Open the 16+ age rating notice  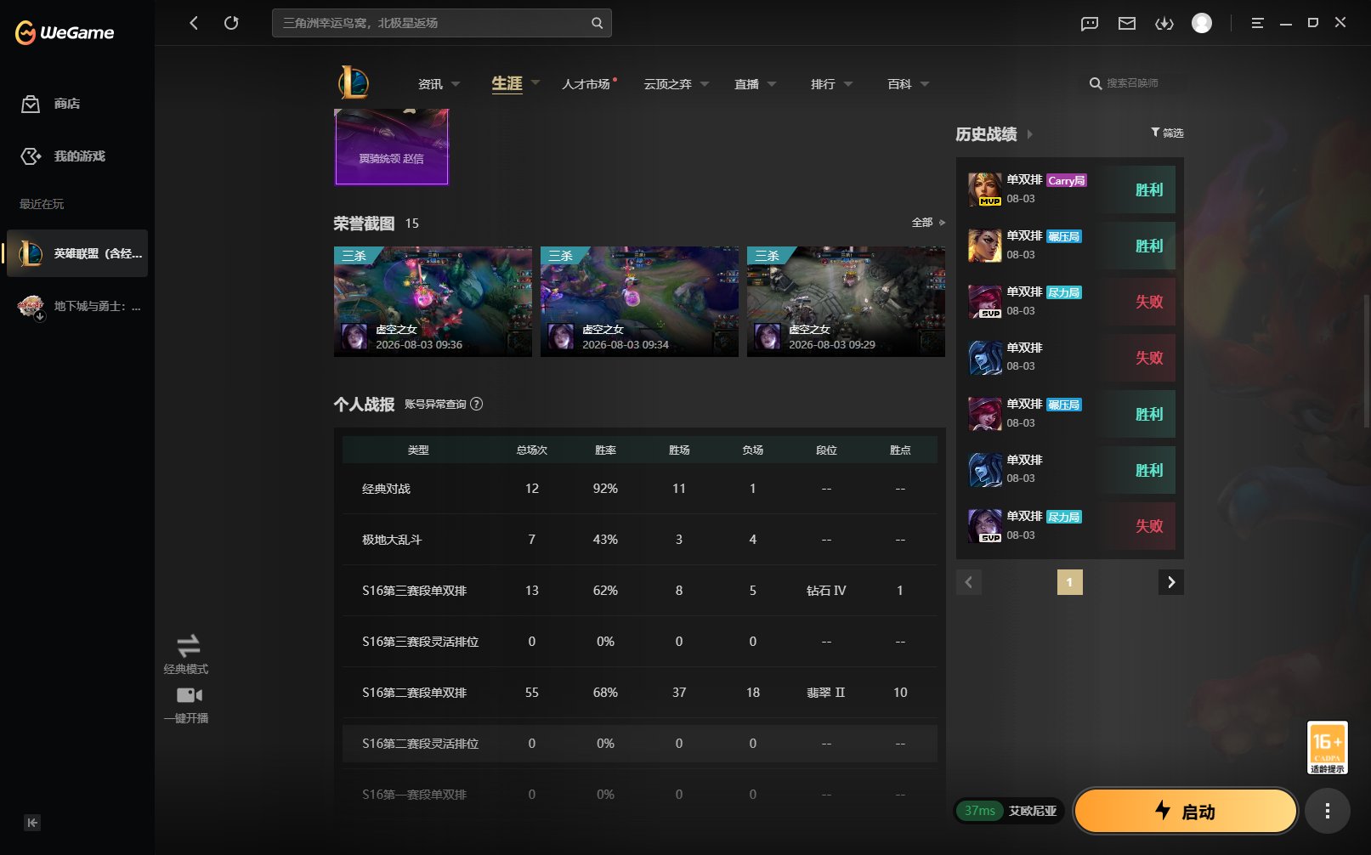click(1327, 747)
